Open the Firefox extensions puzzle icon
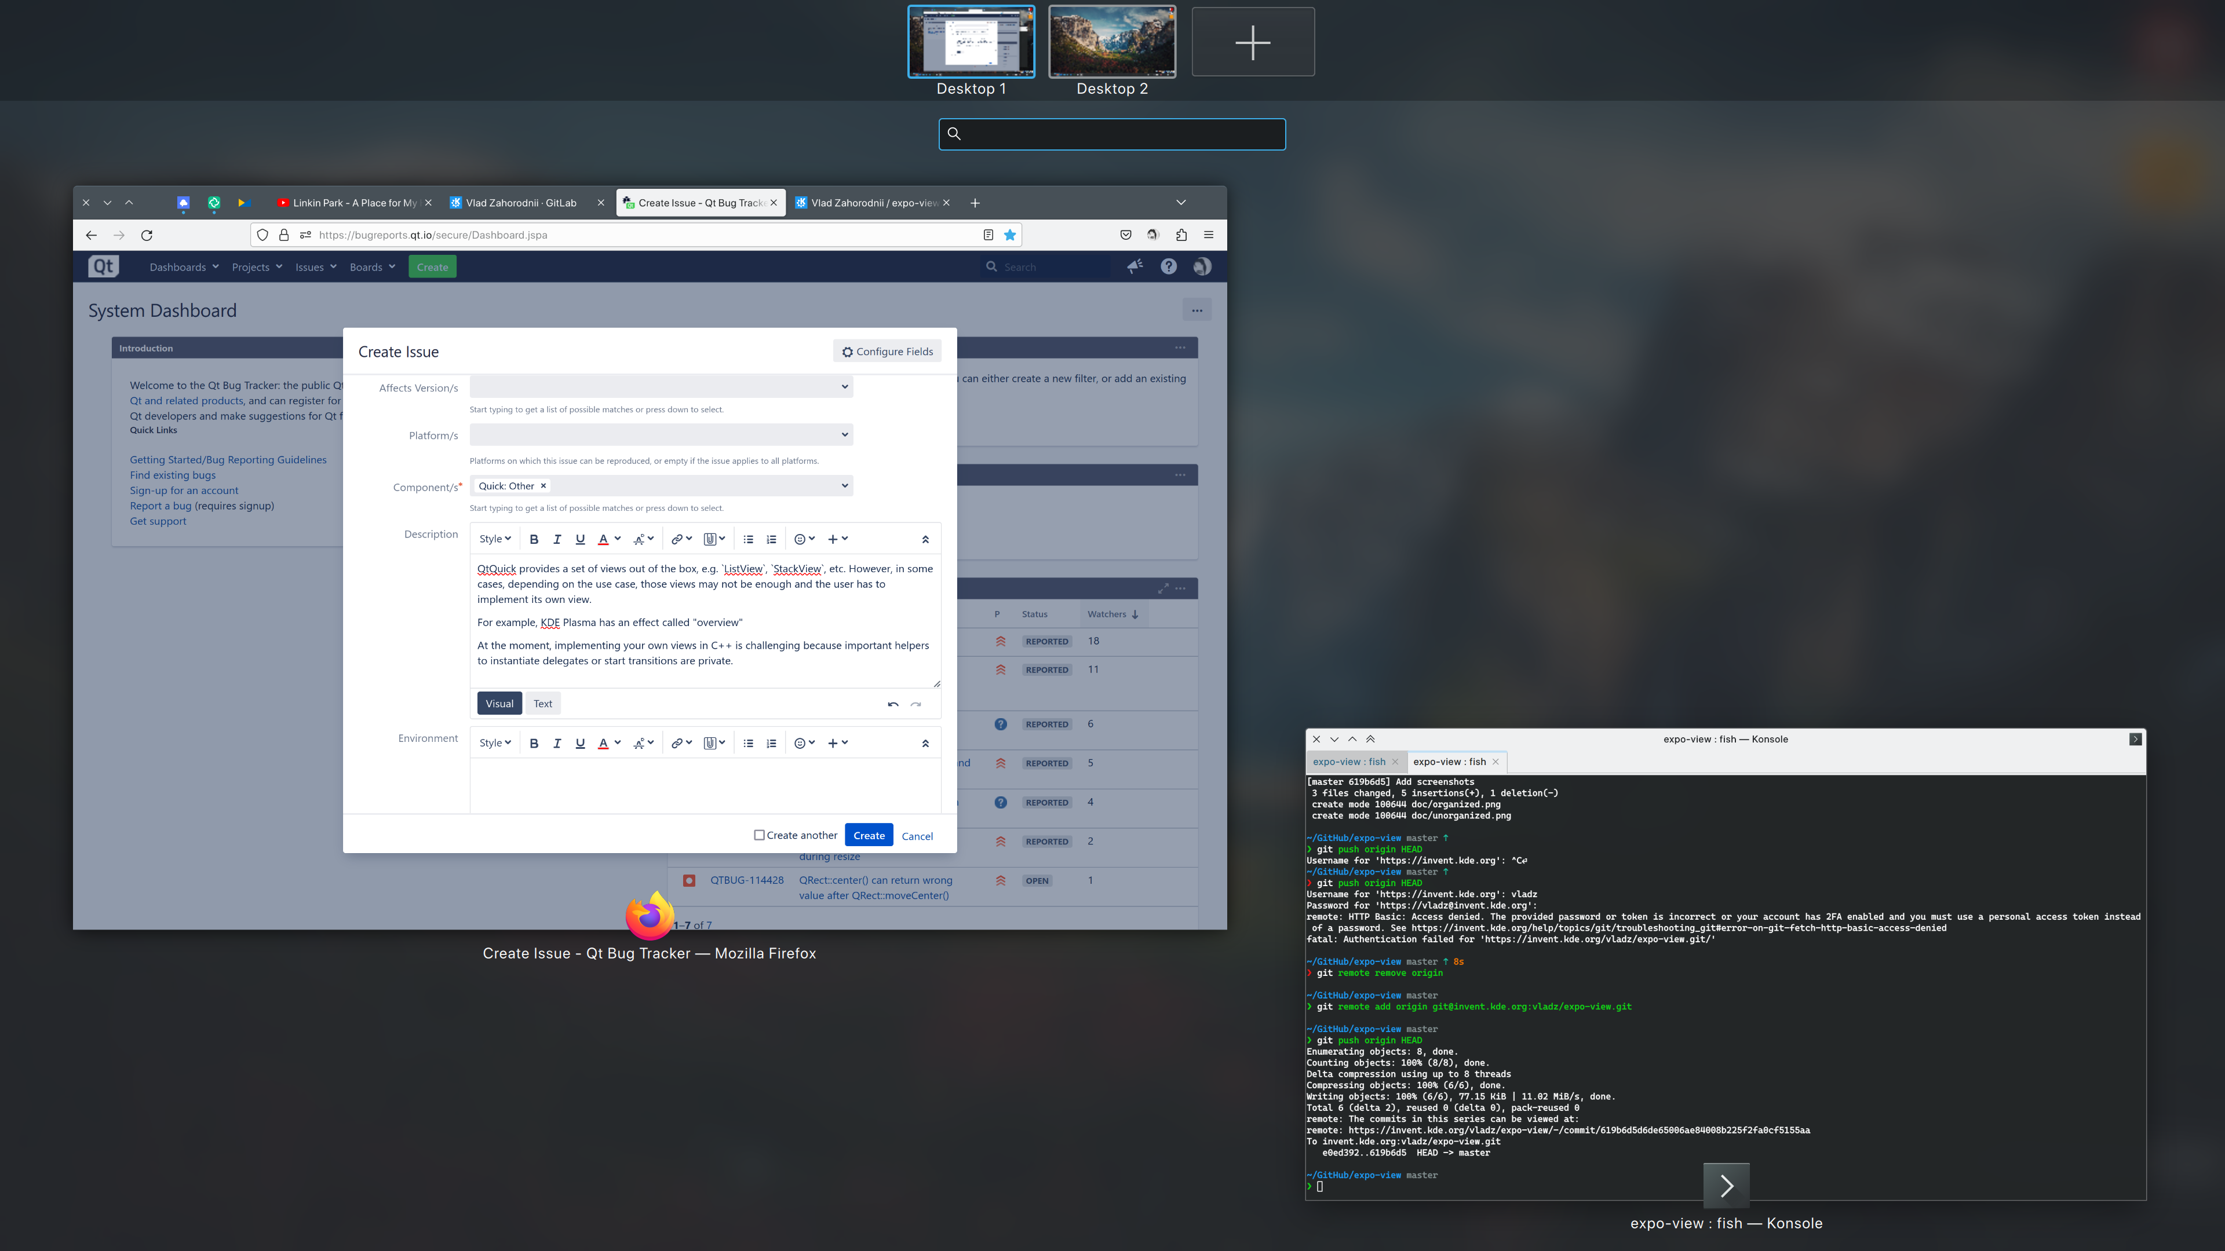 pyautogui.click(x=1181, y=235)
